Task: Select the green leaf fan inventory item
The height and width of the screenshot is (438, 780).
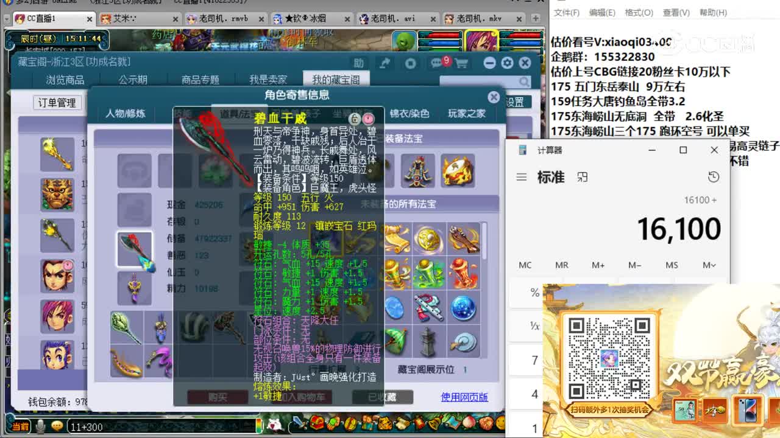Action: (x=126, y=327)
